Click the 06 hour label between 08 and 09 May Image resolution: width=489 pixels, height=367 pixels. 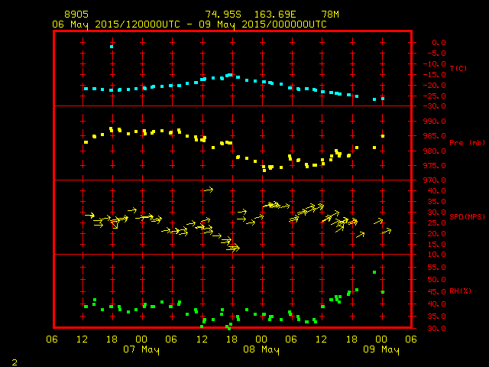pyautogui.click(x=291, y=339)
